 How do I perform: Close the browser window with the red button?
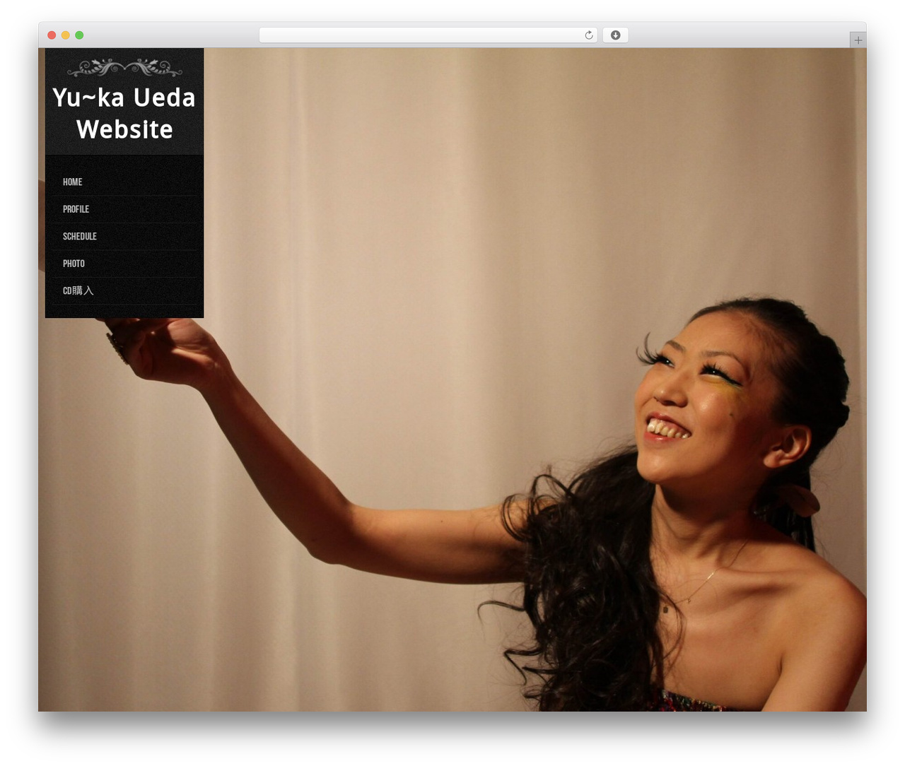click(x=52, y=35)
